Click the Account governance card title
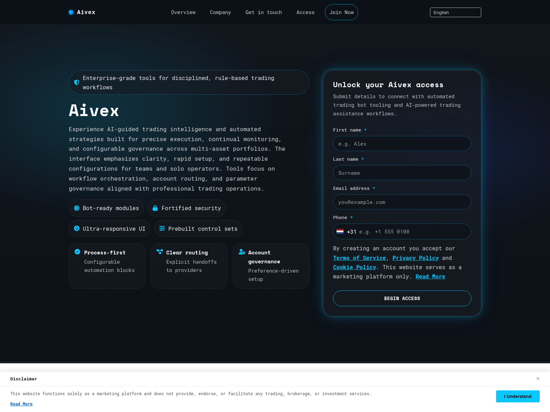Screen dimensions: 550x412 tap(264, 257)
